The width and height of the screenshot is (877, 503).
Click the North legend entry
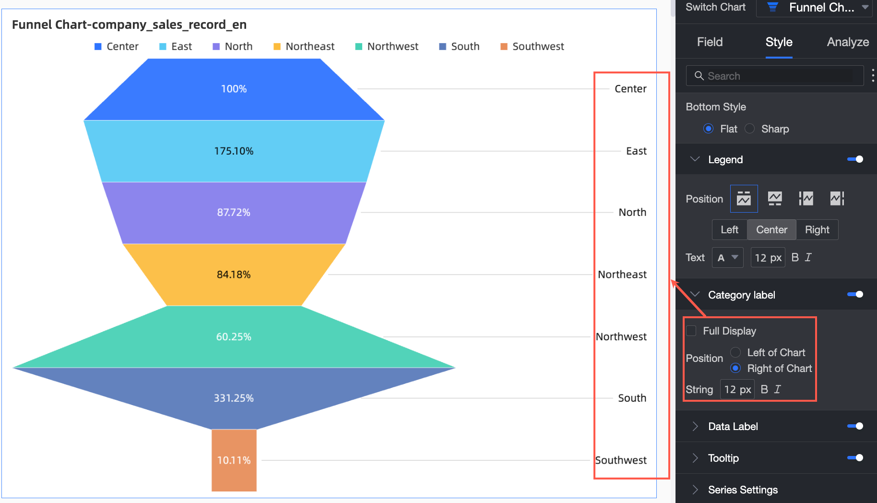[233, 47]
